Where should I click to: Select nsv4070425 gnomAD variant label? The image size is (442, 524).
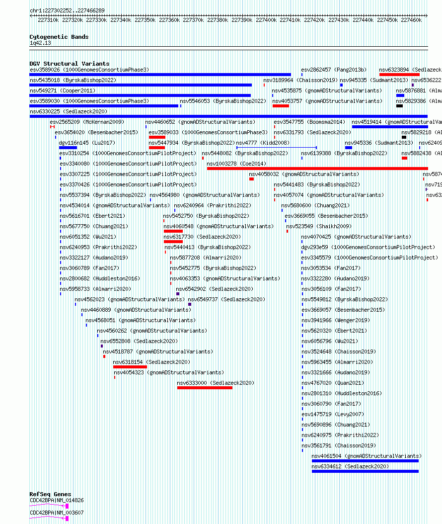tap(356, 237)
